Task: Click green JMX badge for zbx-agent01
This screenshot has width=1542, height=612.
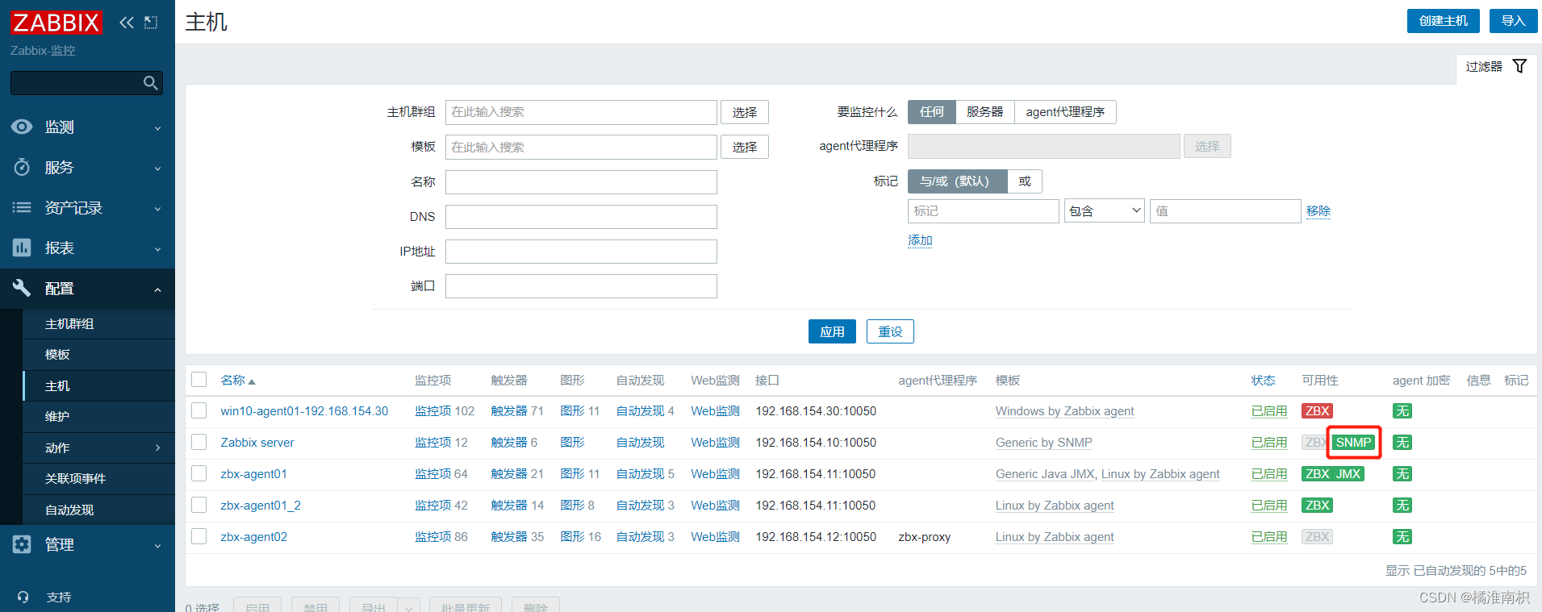Action: tap(1348, 474)
